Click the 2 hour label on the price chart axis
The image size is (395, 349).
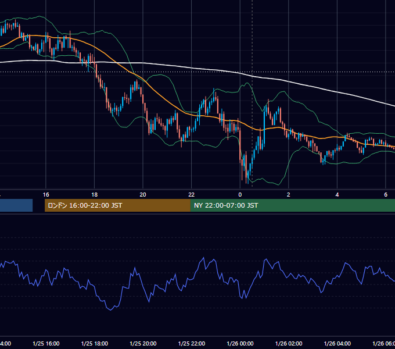(x=289, y=195)
